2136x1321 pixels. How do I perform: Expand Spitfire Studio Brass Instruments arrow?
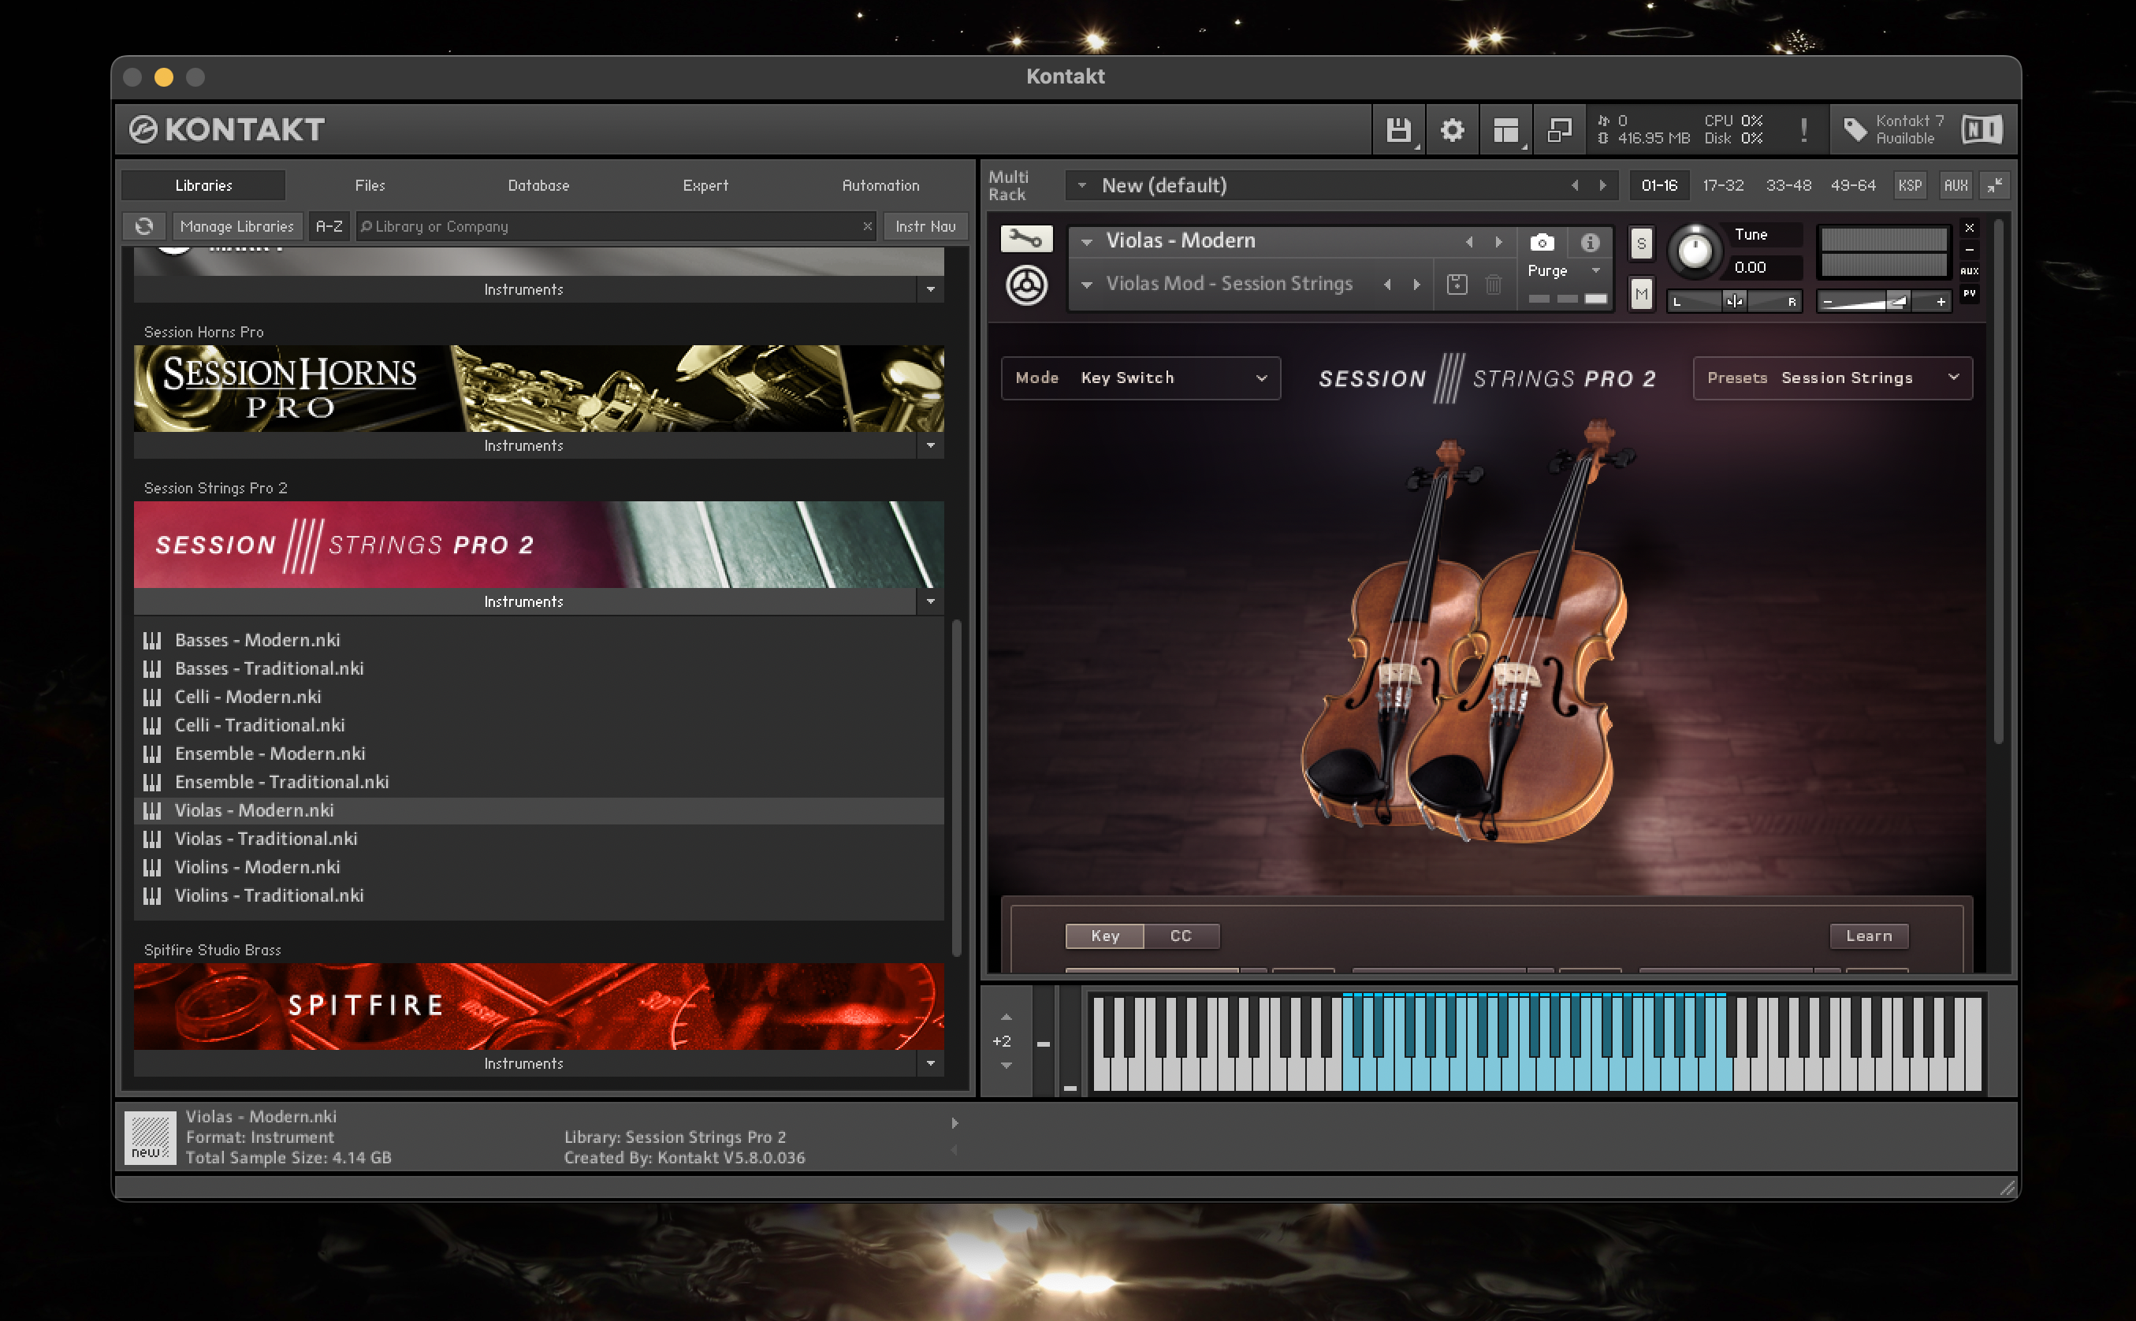coord(930,1063)
